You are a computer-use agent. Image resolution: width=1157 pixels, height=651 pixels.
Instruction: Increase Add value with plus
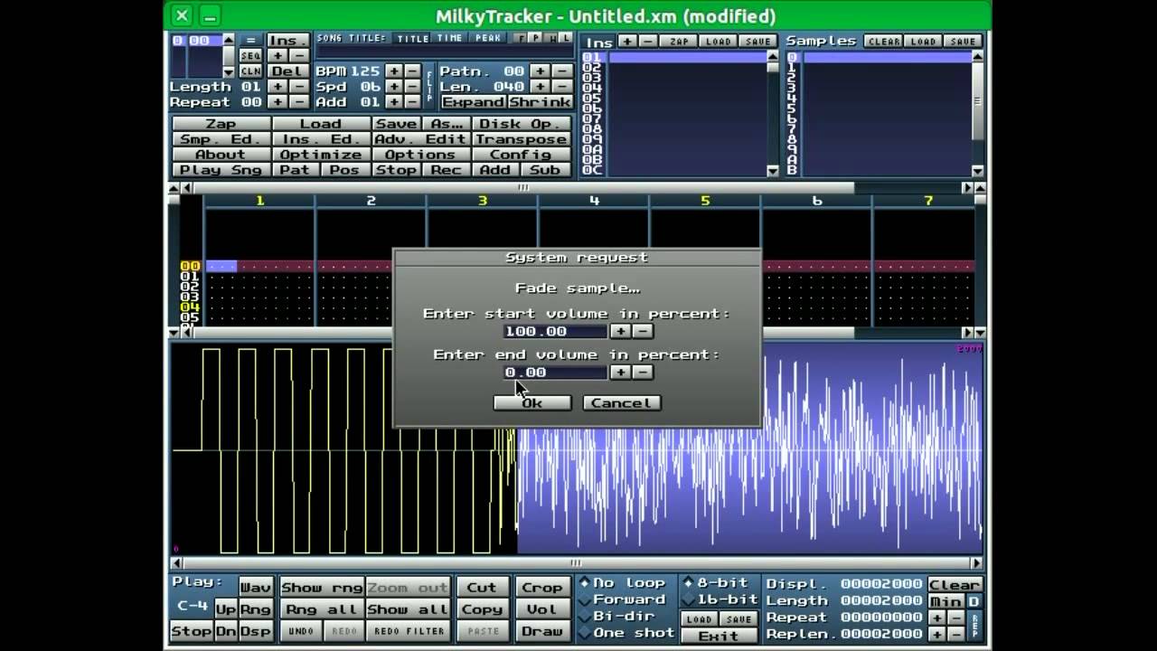coord(393,102)
